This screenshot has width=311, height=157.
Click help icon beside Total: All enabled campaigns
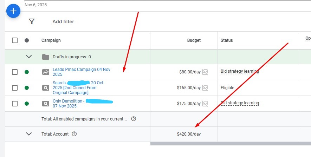click(x=134, y=119)
